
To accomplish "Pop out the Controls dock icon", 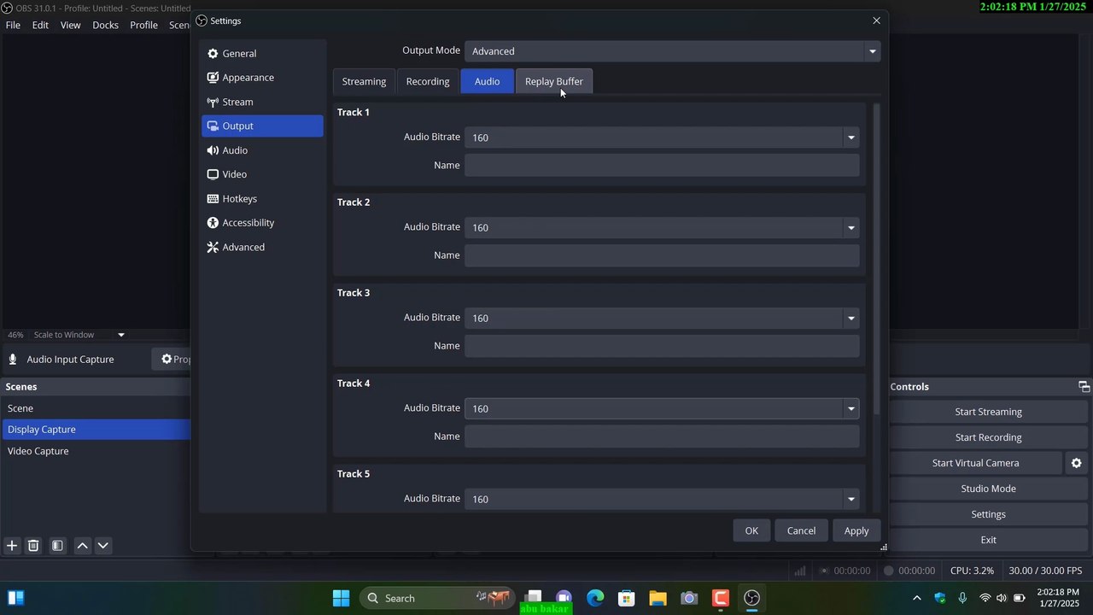I will click(x=1084, y=387).
